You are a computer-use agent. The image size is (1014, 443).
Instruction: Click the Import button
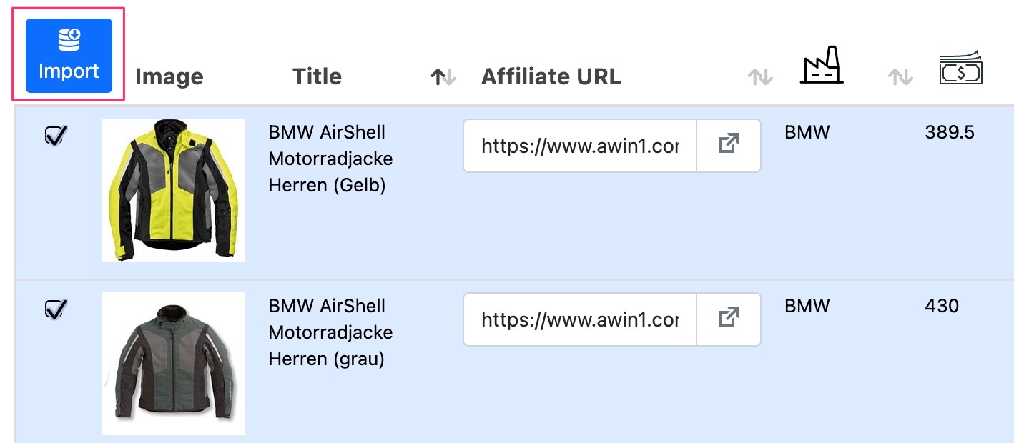(69, 56)
